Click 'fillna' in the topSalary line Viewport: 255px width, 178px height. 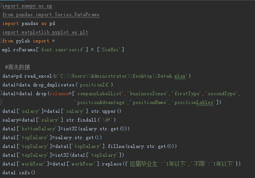coord(116,146)
